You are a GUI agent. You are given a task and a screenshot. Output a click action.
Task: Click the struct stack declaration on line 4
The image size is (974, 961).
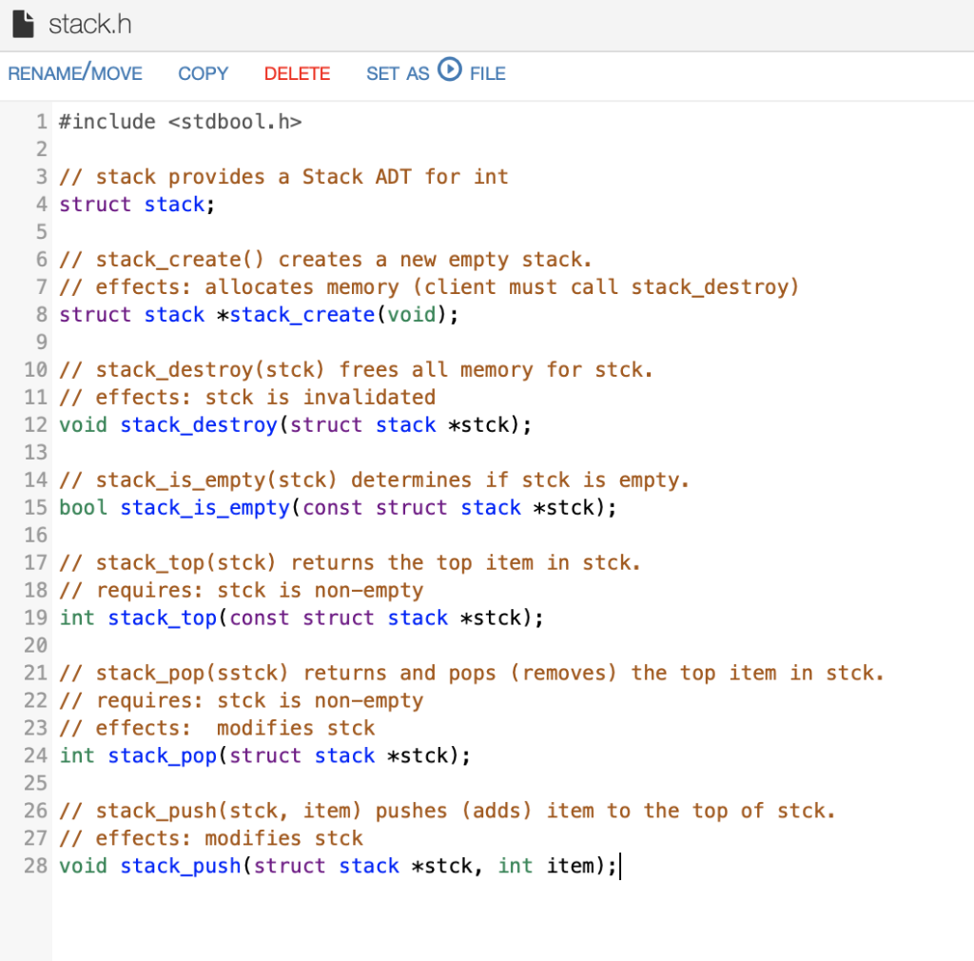coord(133,204)
